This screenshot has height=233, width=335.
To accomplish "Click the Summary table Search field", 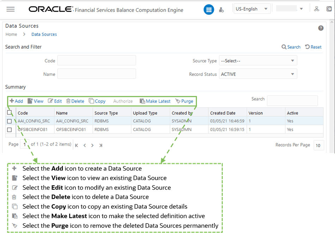I will pyautogui.click(x=292, y=100).
